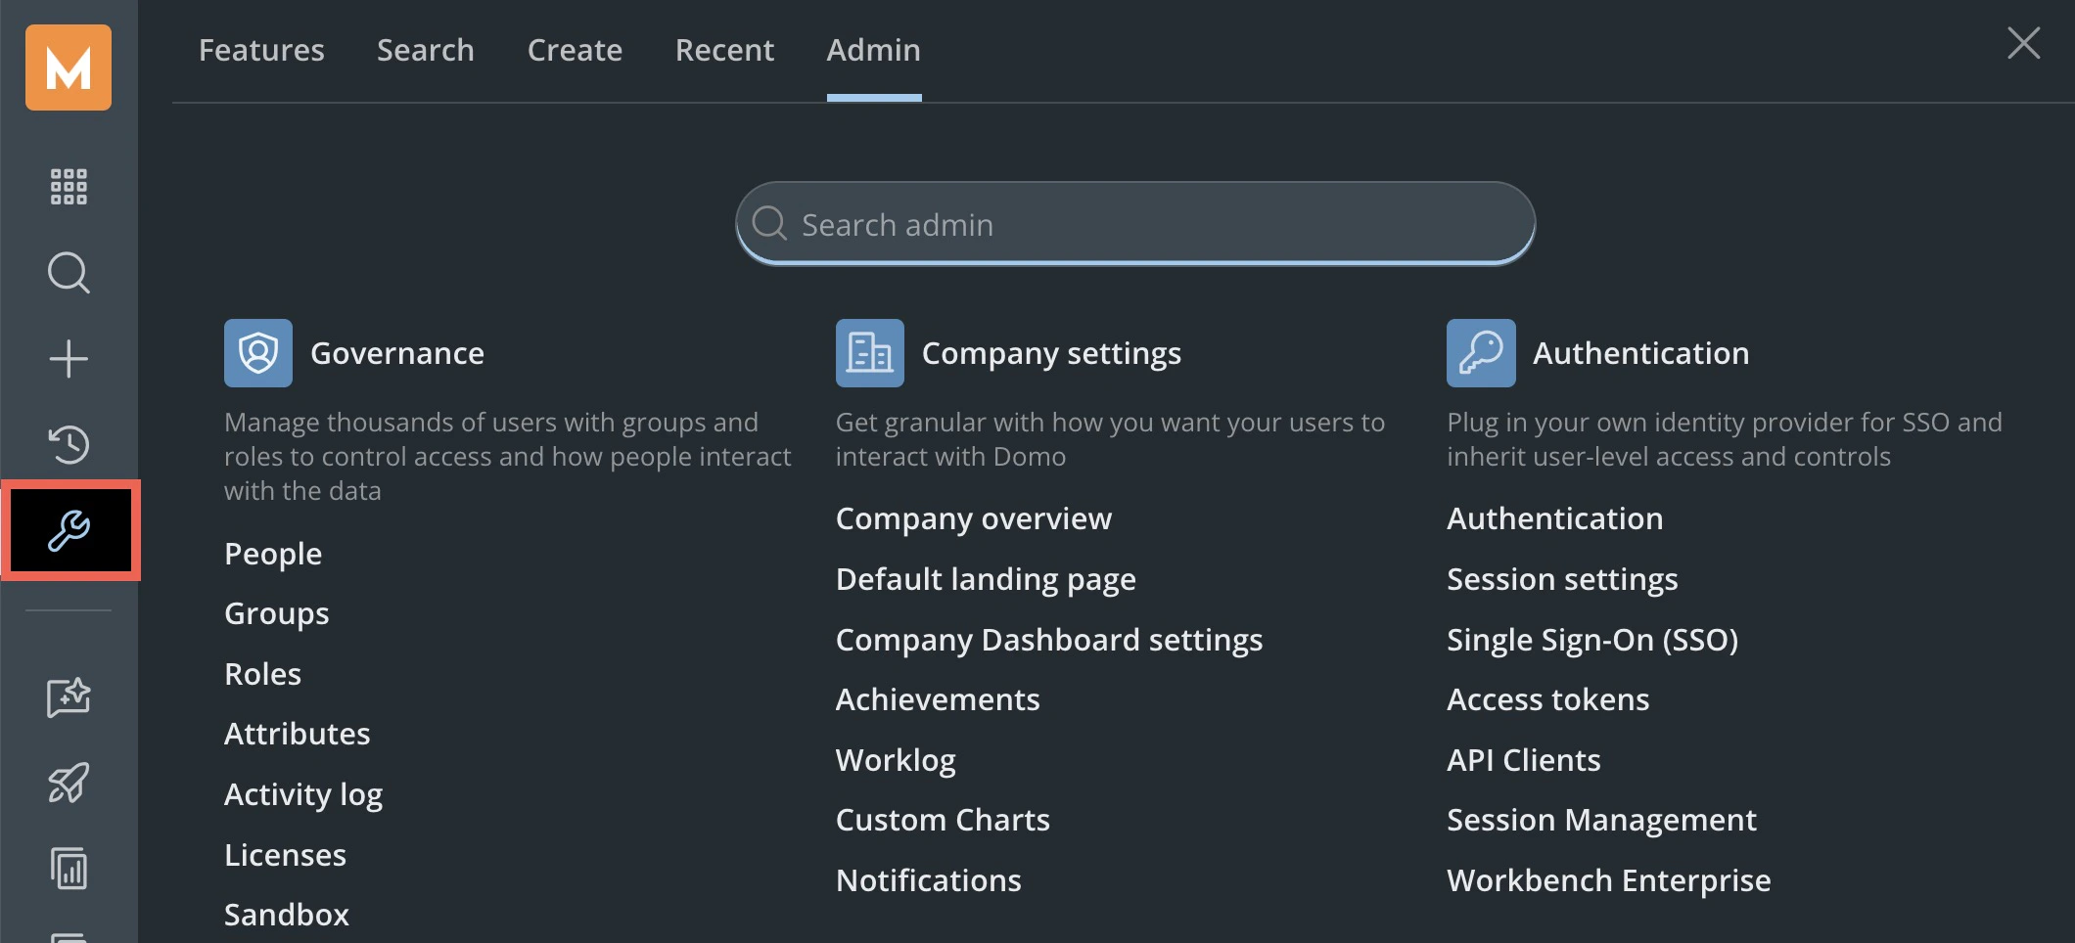Screen dimensions: 2075x943
Task: Open the report chart icon in sidebar
Action: point(69,869)
